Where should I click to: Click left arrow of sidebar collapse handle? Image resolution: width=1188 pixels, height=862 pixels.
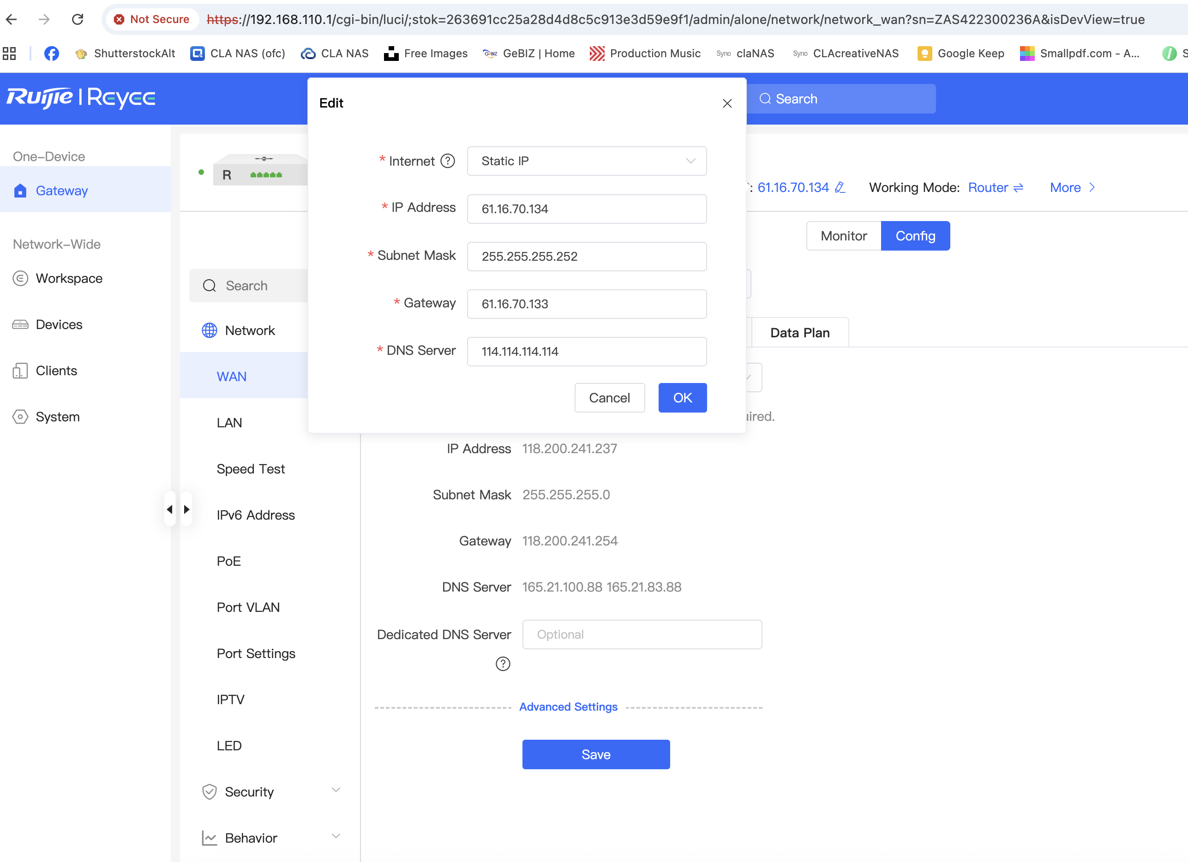170,509
